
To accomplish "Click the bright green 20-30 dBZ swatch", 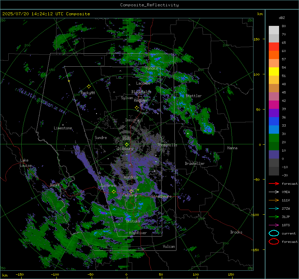I will pos(274,138).
